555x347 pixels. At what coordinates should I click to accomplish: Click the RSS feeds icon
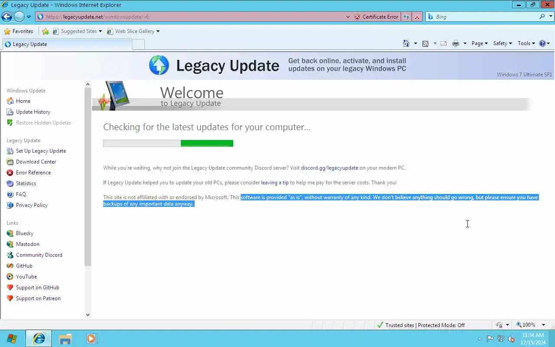[425, 43]
